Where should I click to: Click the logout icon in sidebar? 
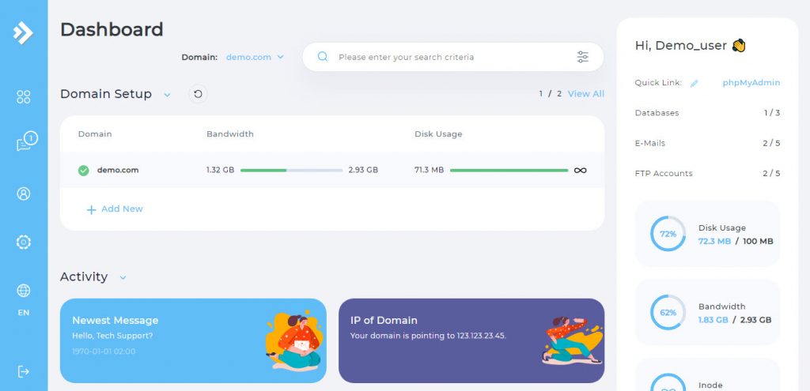click(24, 371)
